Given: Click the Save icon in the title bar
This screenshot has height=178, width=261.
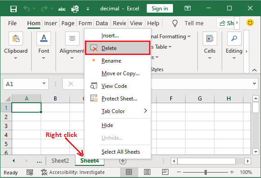Looking at the screenshot, I should (x=13, y=9).
